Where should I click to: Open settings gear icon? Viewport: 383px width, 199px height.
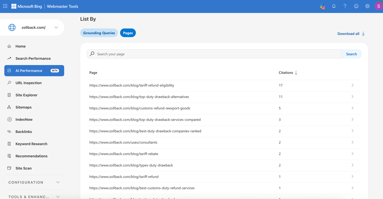tap(367, 6)
